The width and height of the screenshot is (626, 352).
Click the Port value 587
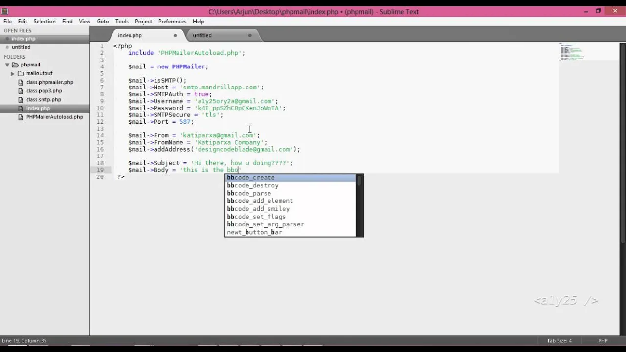tap(185, 122)
